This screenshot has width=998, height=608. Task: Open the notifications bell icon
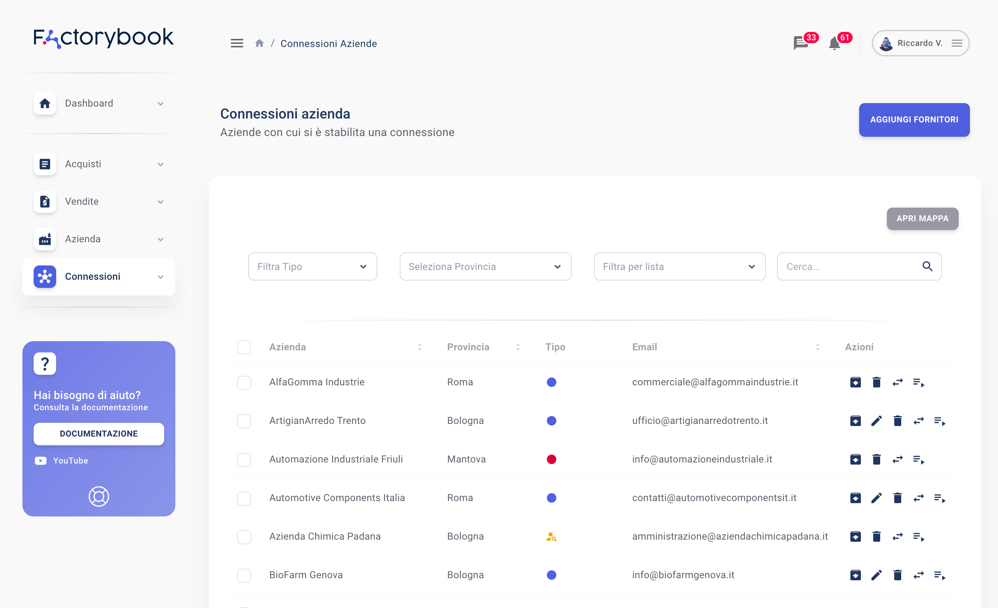pos(834,43)
